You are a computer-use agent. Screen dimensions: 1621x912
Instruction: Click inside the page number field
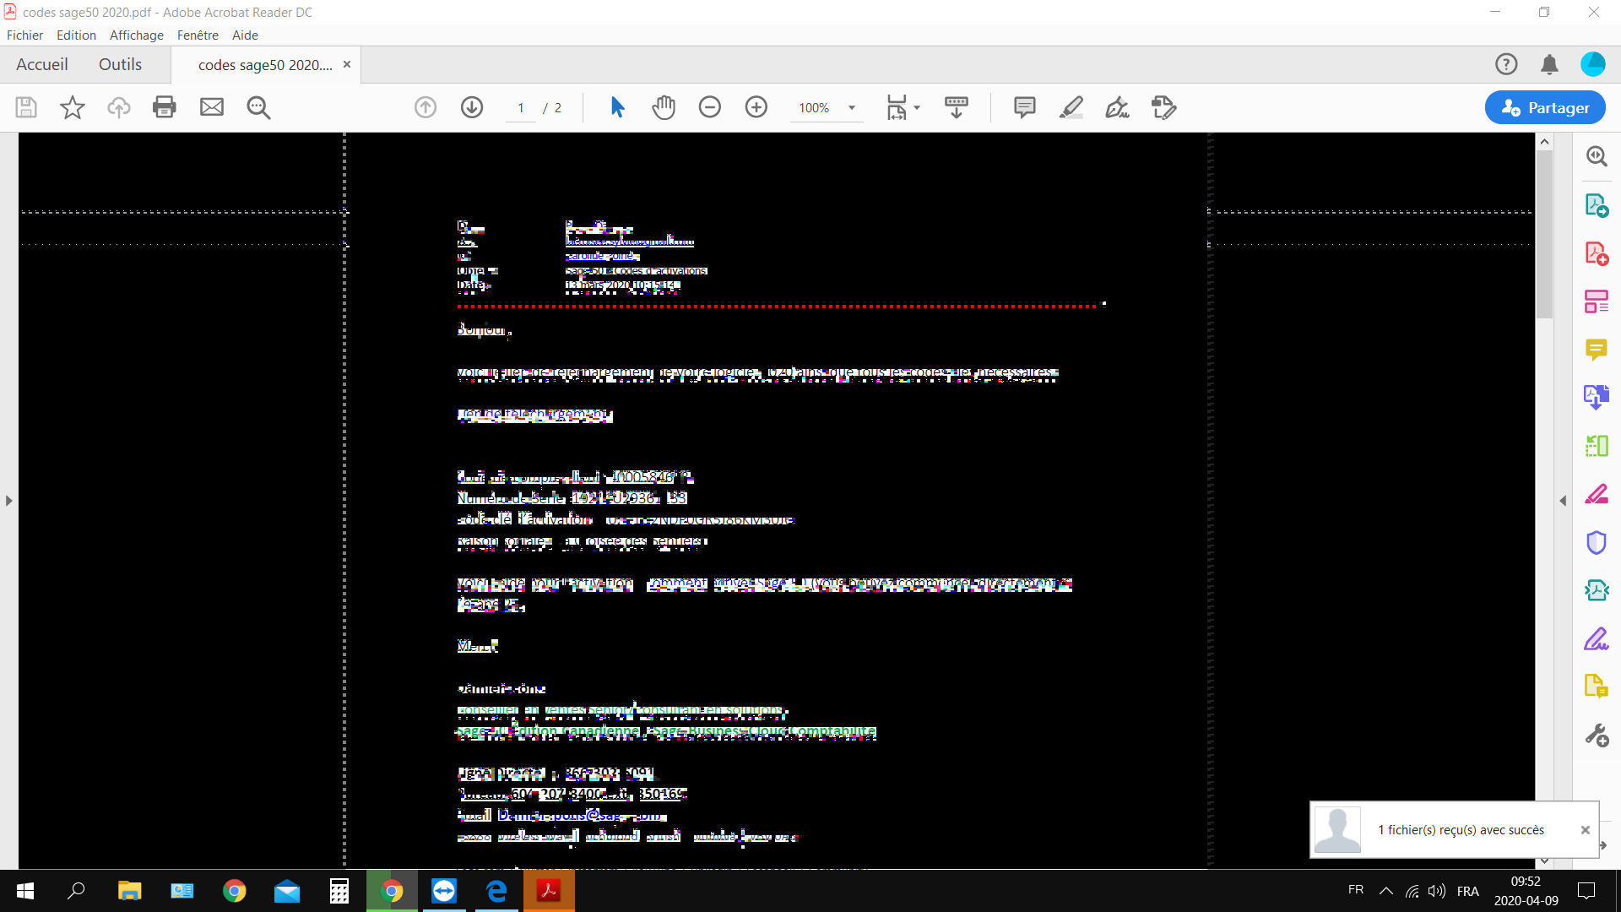click(521, 107)
